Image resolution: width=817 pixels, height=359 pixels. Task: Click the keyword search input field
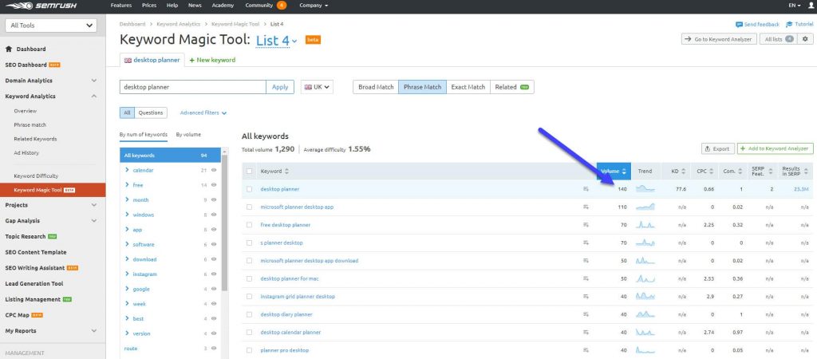pos(193,87)
